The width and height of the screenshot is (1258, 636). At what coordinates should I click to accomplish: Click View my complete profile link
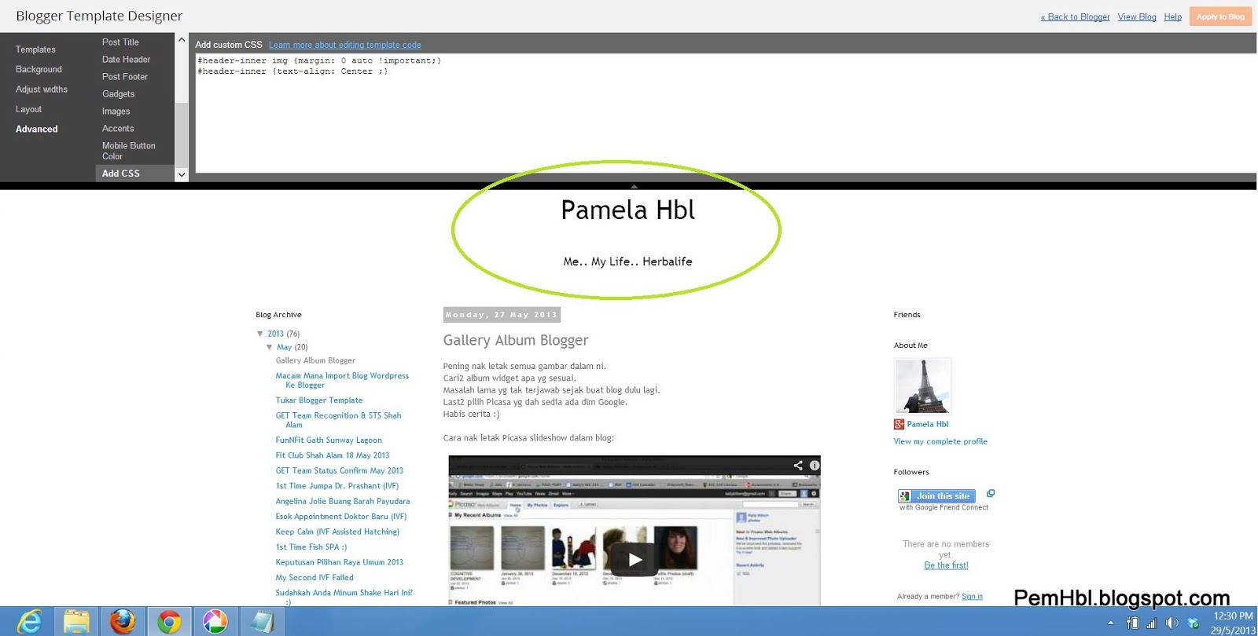point(940,441)
